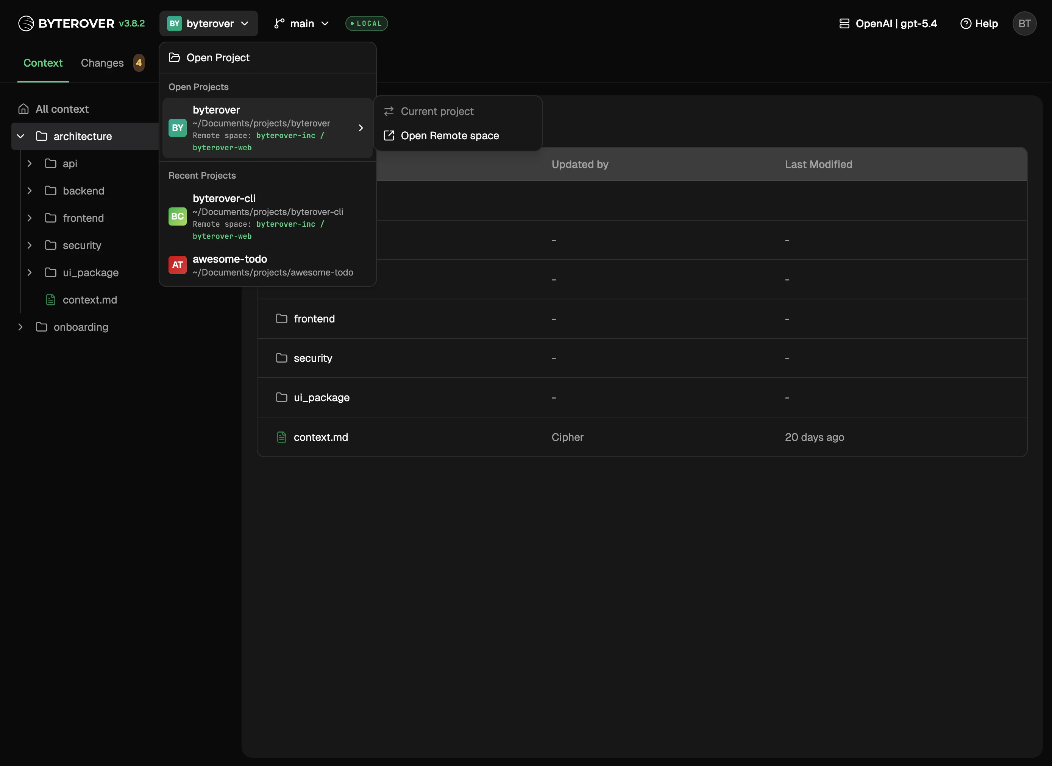1052x766 pixels.
Task: Click the LOCAL status badge
Action: (x=367, y=23)
